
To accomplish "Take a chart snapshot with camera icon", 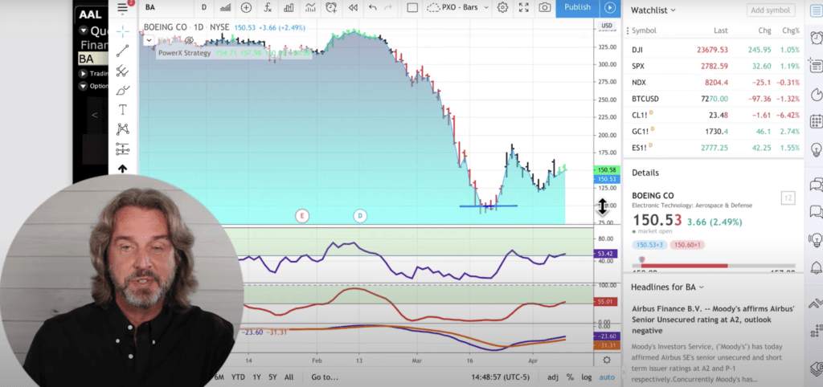I will pos(545,7).
